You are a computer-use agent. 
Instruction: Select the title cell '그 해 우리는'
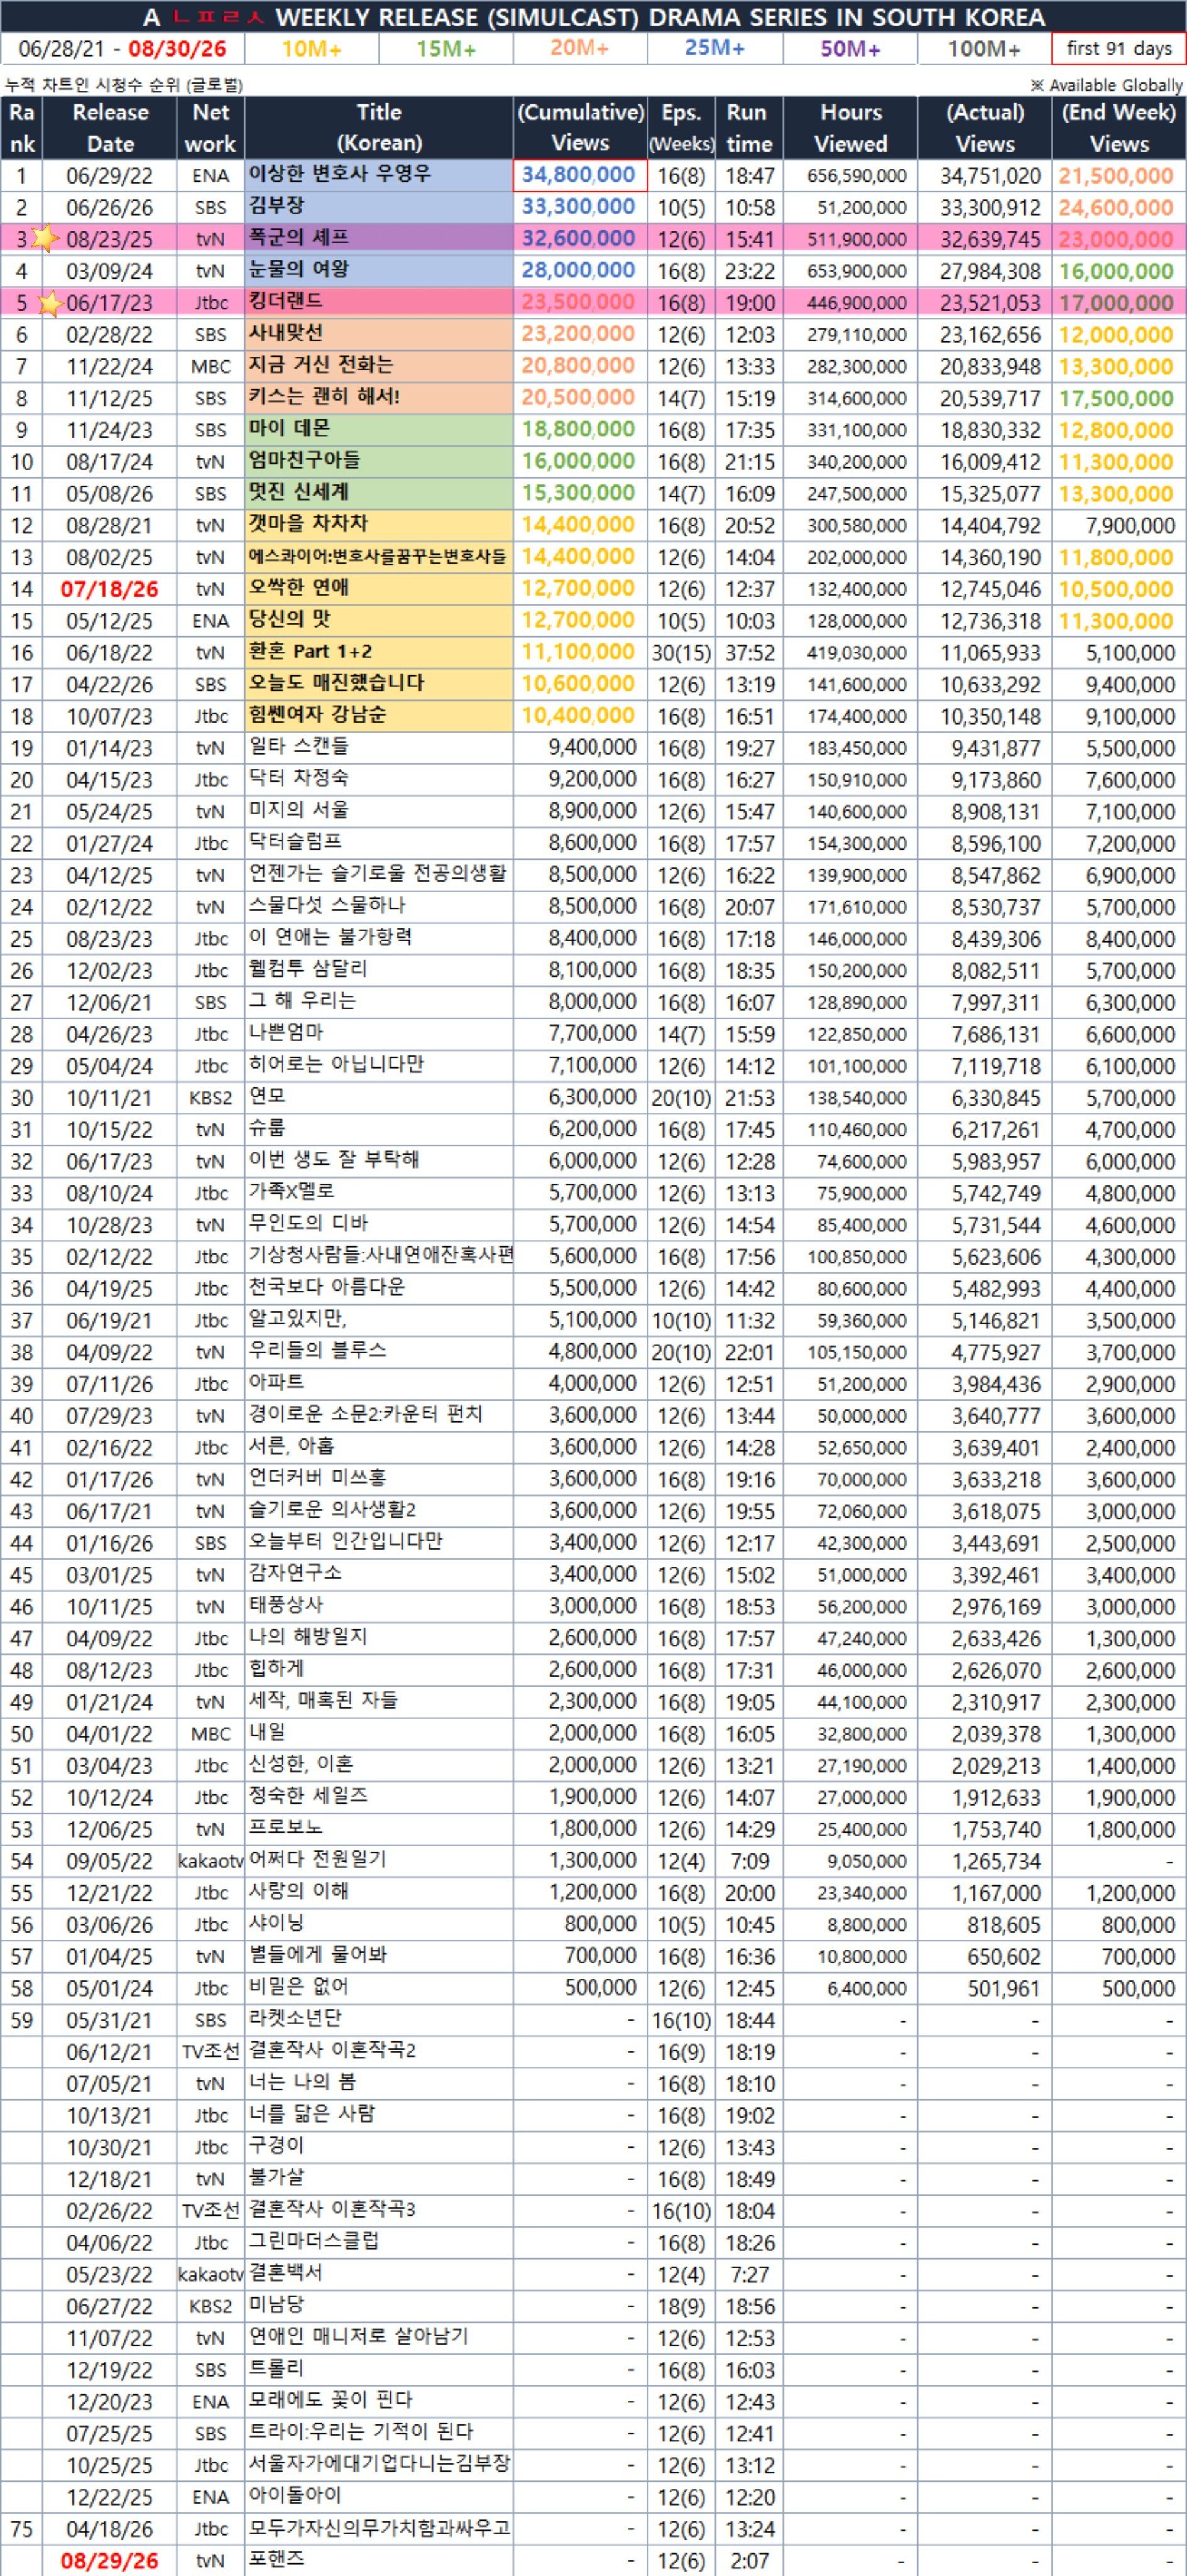tap(379, 1002)
